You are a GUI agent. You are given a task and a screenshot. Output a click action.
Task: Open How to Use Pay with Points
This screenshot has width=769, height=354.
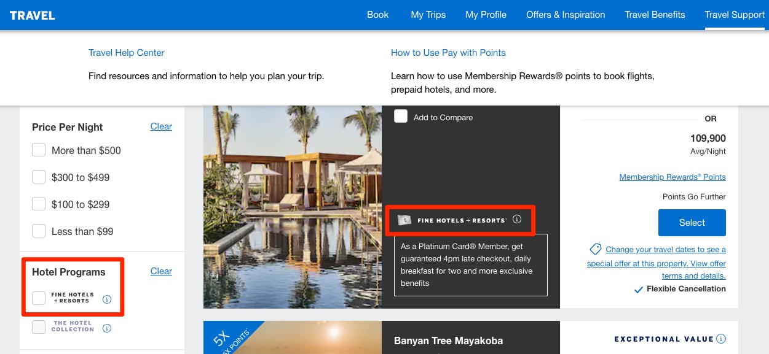tap(448, 53)
